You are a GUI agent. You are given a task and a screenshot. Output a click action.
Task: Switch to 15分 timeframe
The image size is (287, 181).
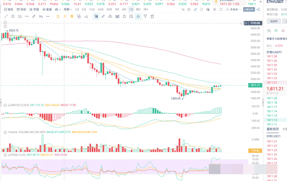[x=93, y=9]
